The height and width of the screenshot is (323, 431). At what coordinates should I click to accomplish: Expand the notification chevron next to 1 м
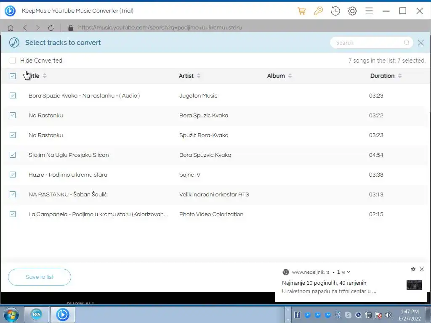coord(349,272)
